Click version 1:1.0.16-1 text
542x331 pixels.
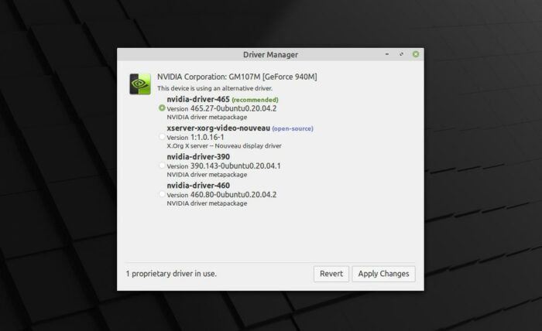pyautogui.click(x=195, y=137)
